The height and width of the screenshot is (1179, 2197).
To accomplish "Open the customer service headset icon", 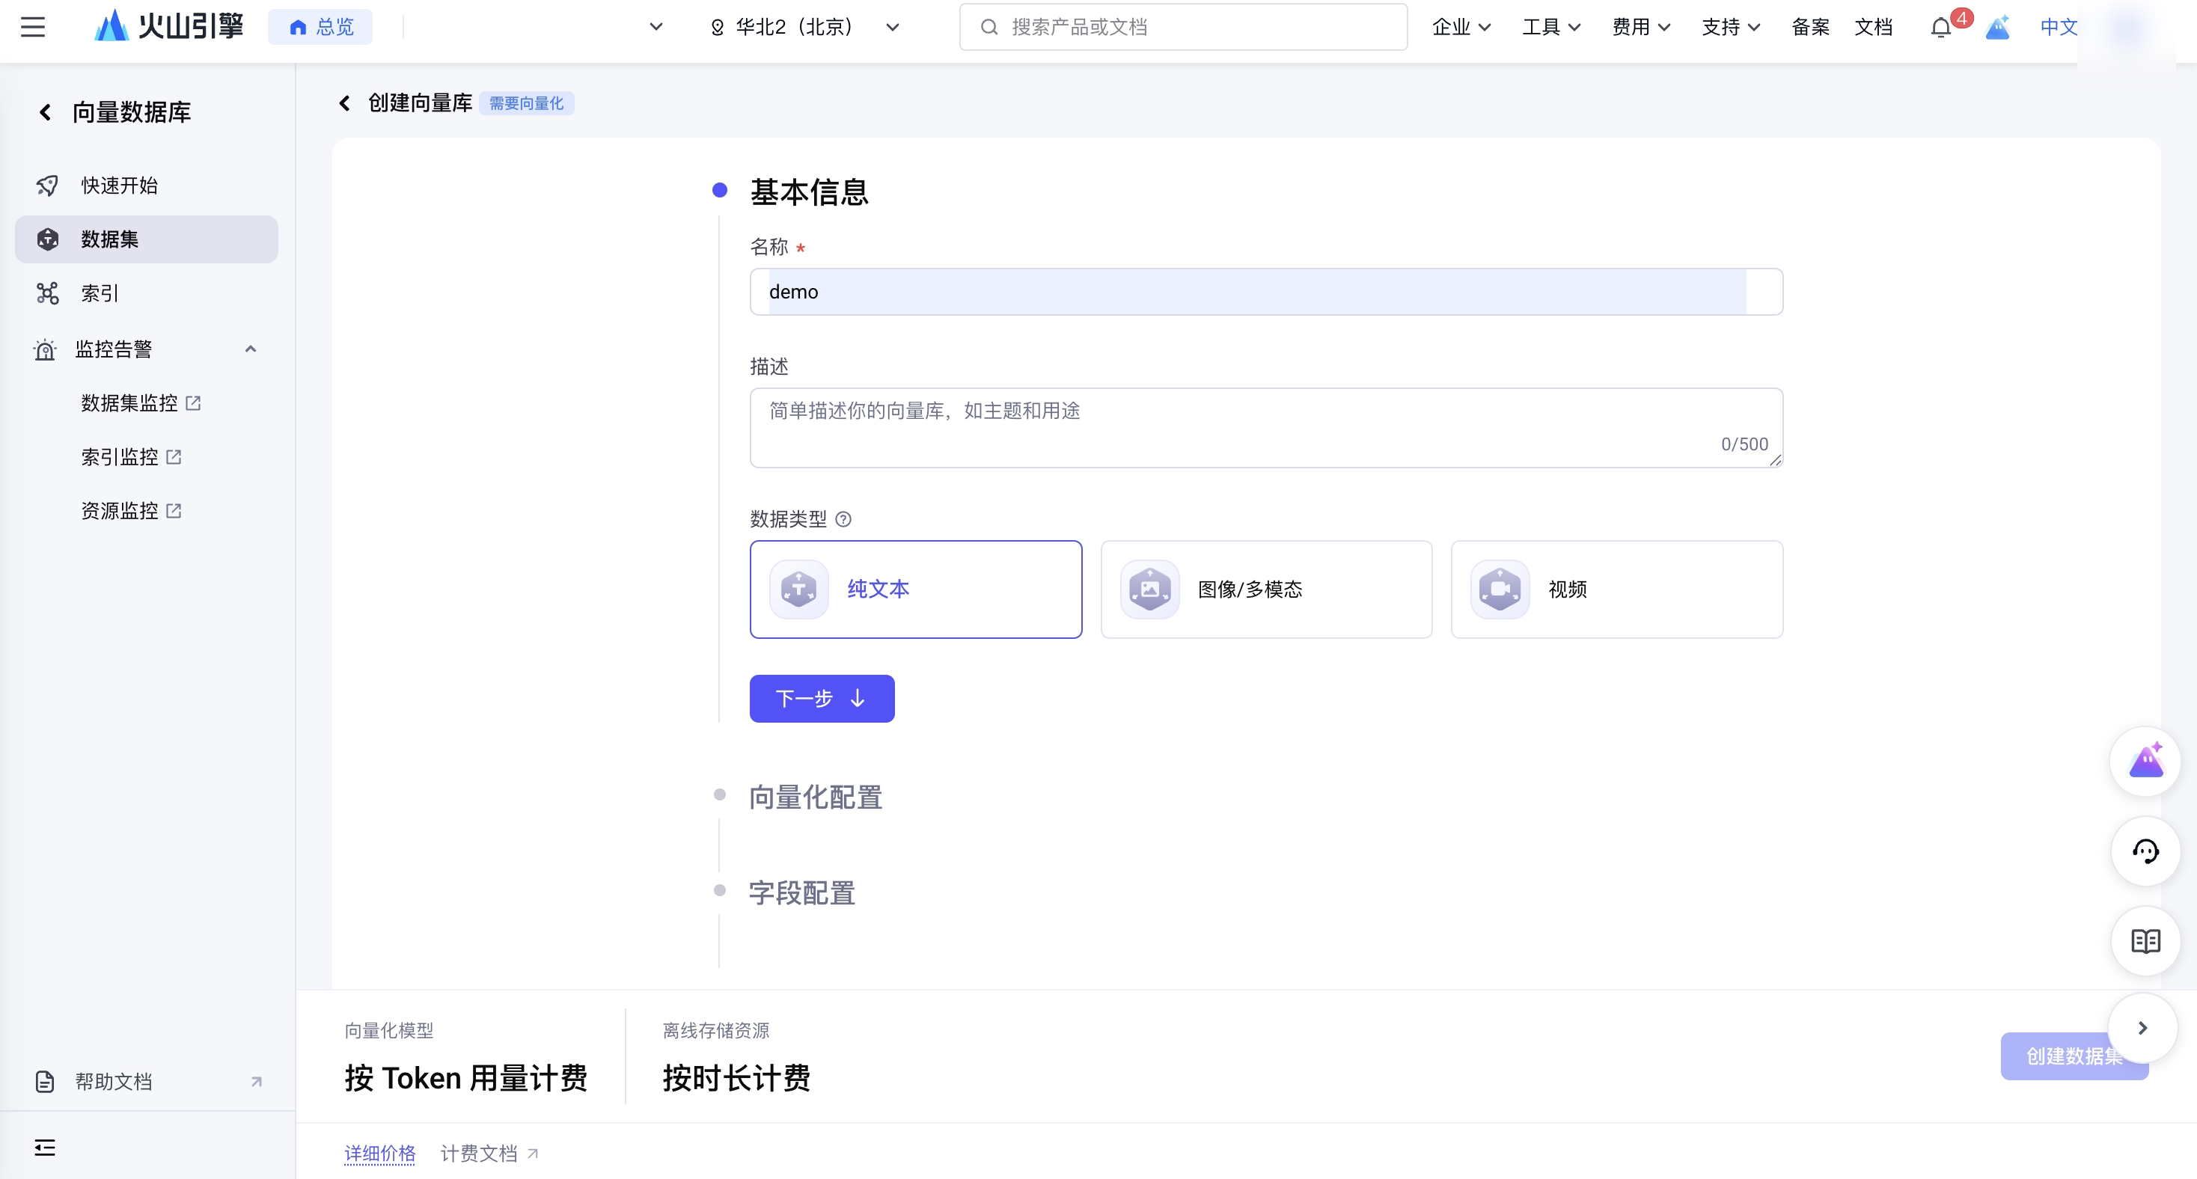I will [x=2145, y=851].
